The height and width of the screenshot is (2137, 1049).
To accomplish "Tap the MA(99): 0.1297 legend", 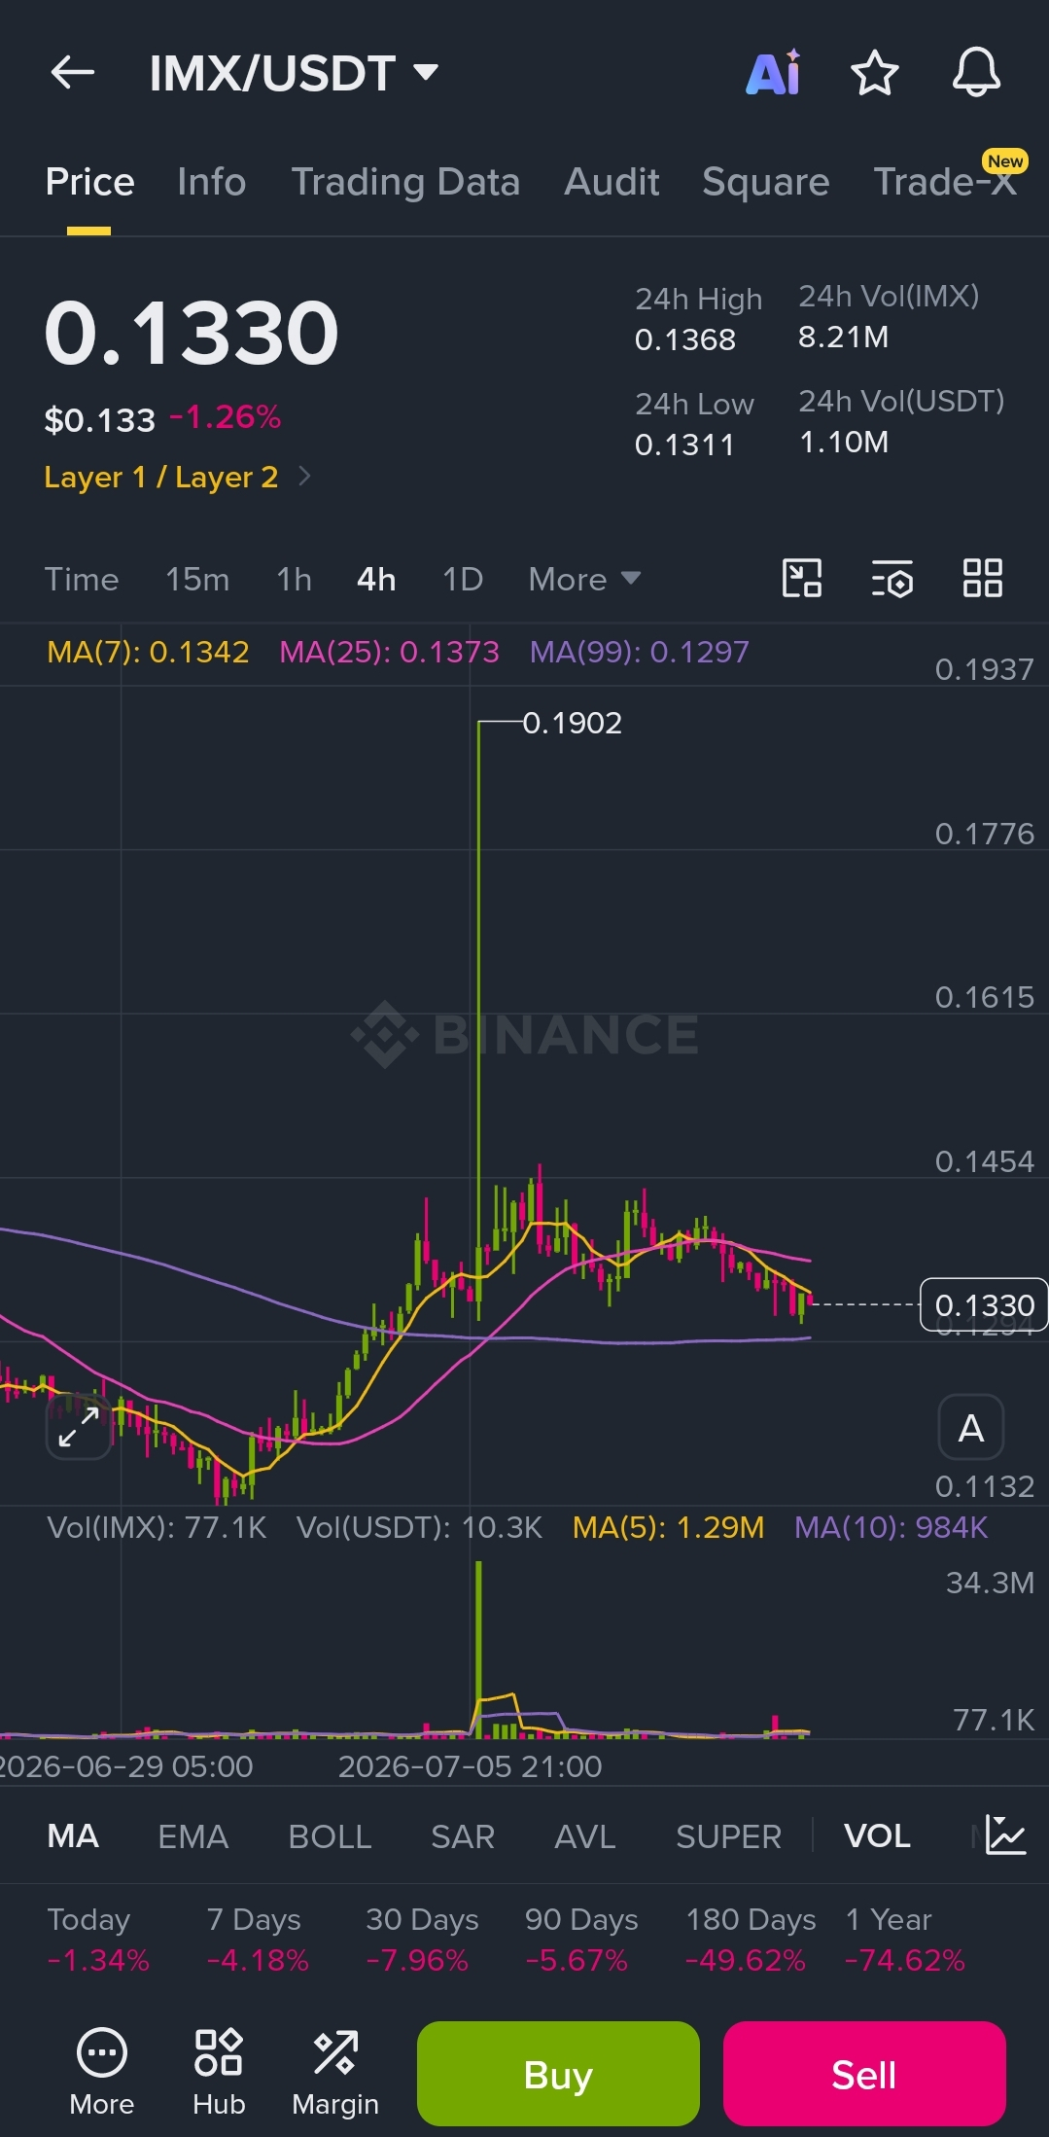I will click(x=639, y=652).
